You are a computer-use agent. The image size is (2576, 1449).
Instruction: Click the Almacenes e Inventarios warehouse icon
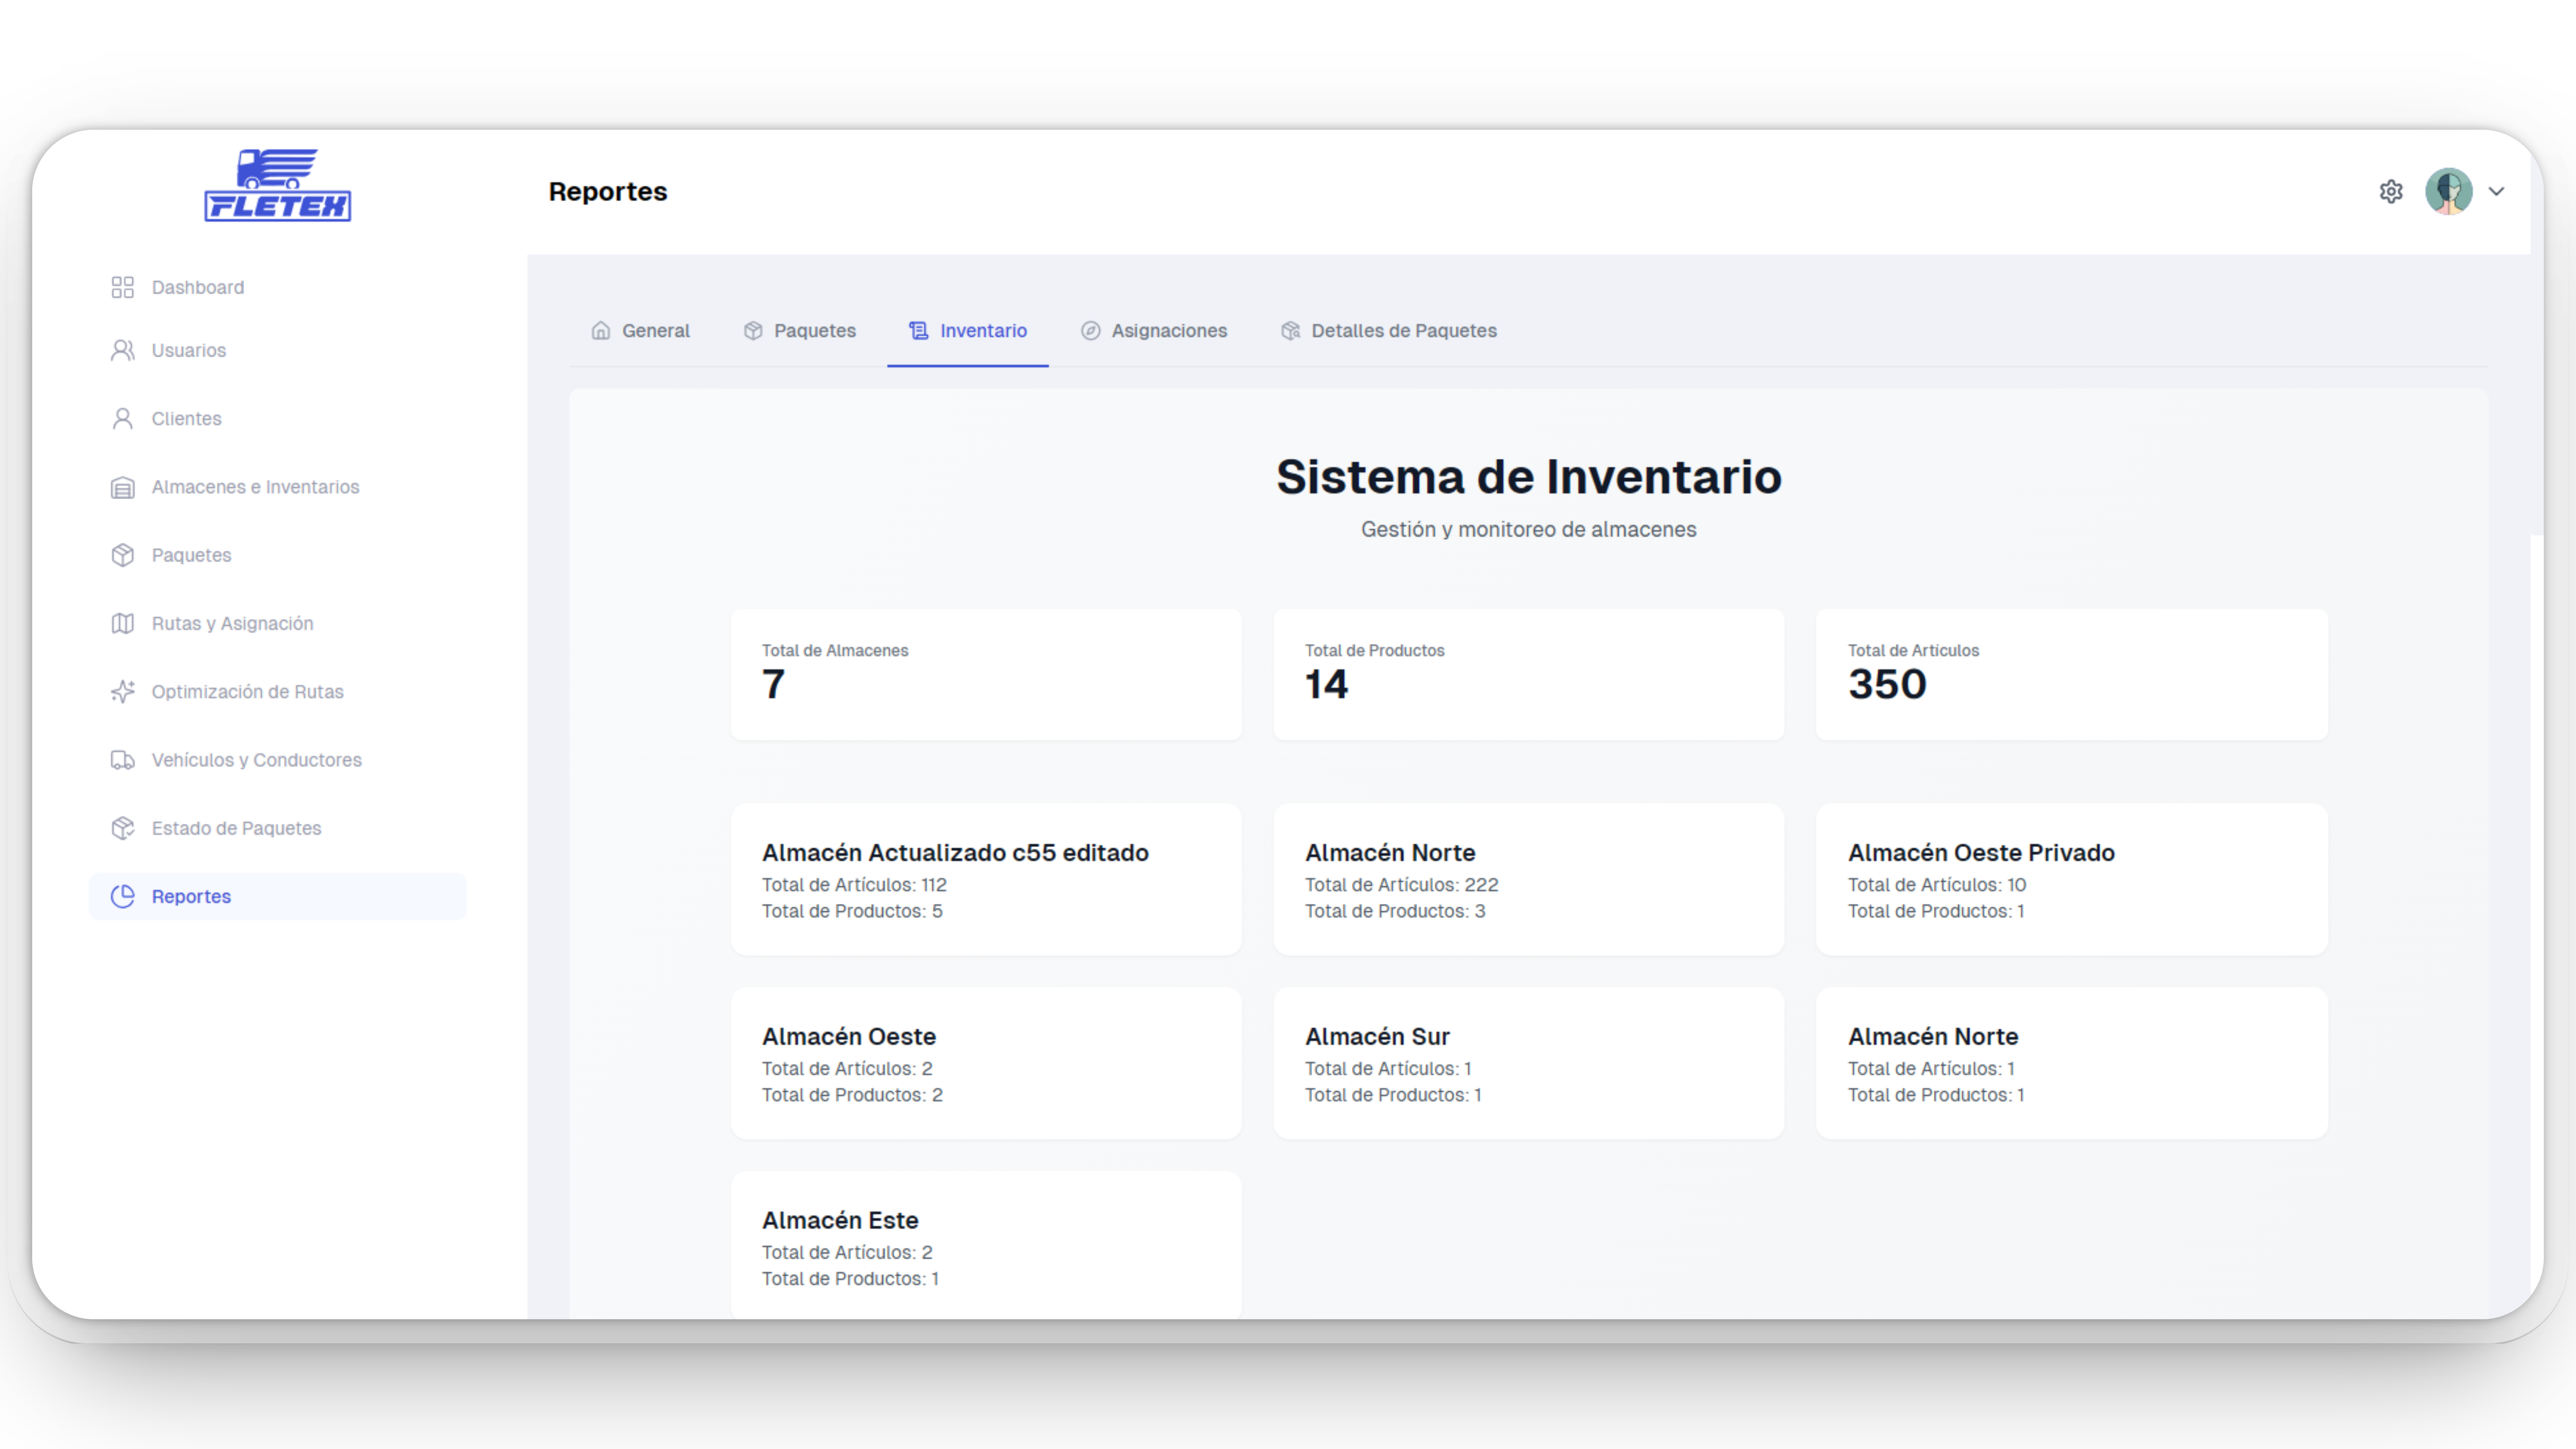click(x=122, y=487)
